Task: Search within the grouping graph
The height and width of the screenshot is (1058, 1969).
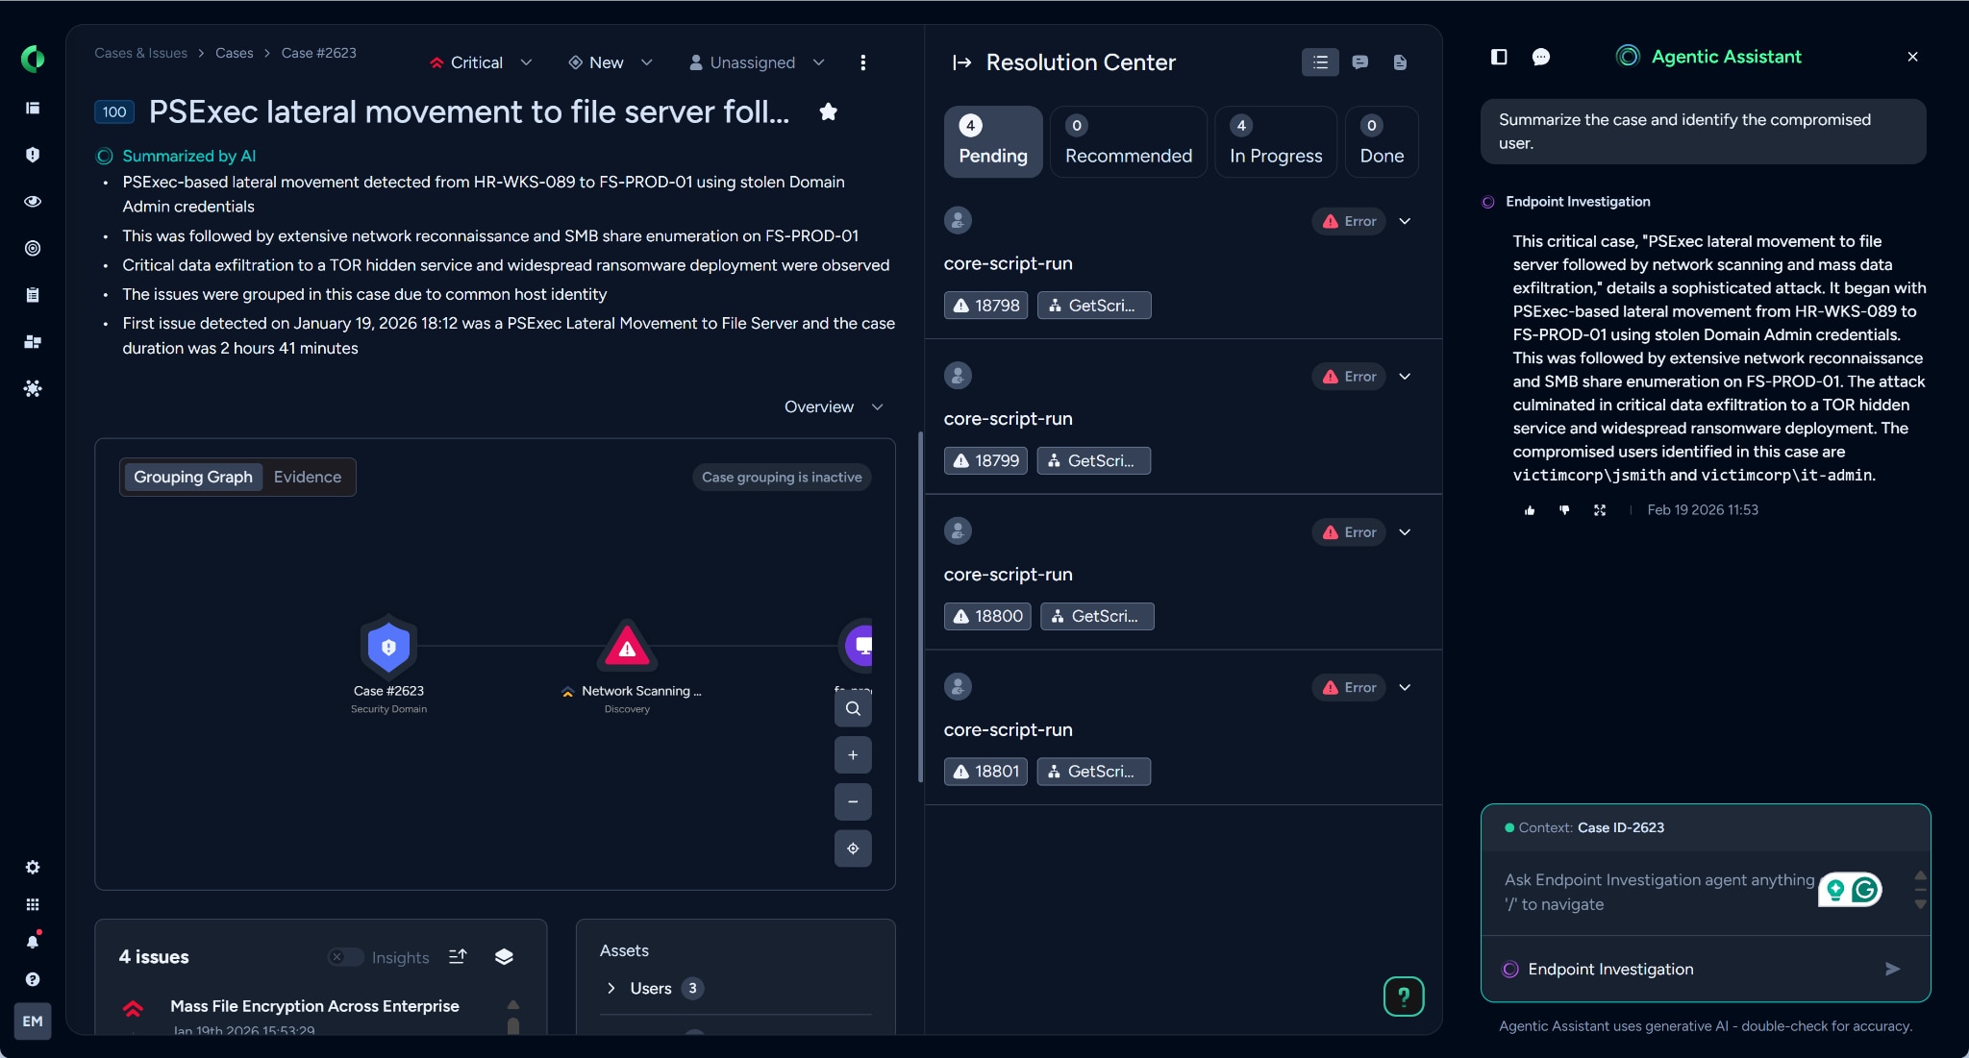Action: pyautogui.click(x=853, y=709)
